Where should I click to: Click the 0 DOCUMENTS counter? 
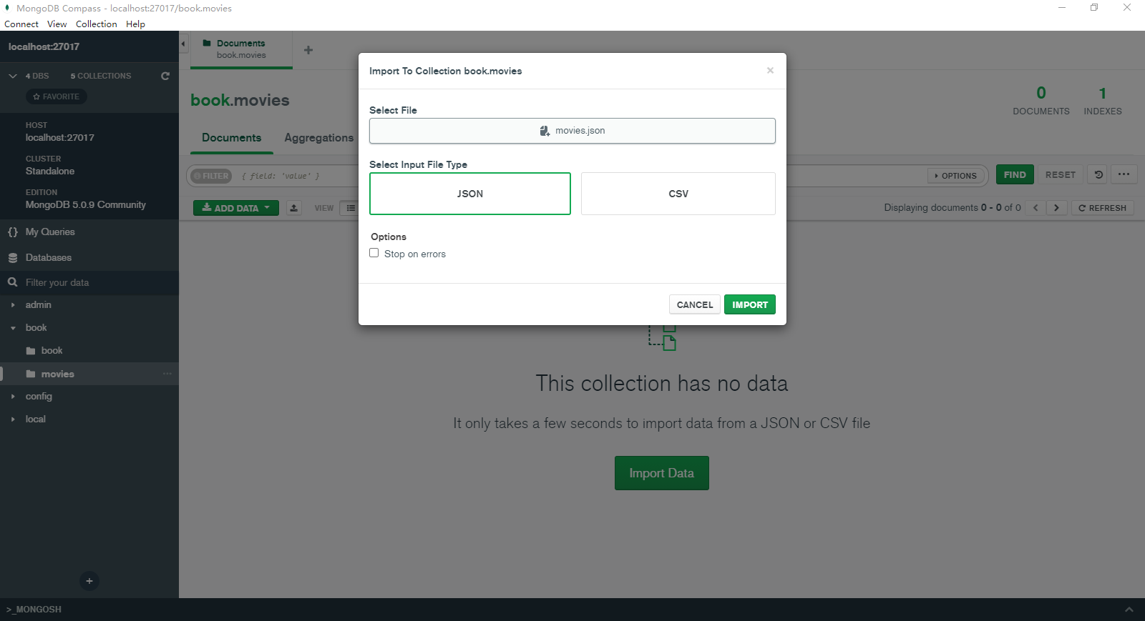click(1041, 101)
